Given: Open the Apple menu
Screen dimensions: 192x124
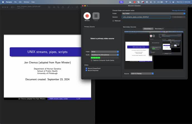Looking at the screenshot, I should tap(3, 2).
